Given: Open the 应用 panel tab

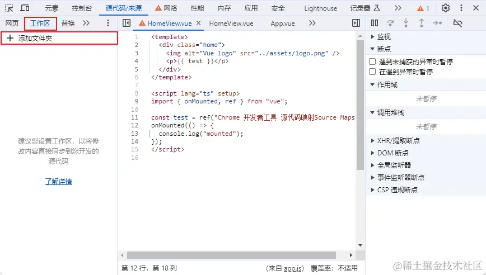Looking at the screenshot, I should [251, 8].
